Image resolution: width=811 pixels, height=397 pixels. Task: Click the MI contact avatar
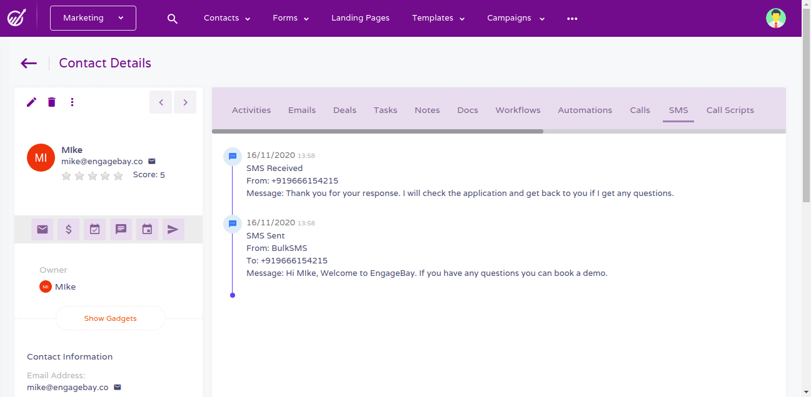(x=41, y=158)
